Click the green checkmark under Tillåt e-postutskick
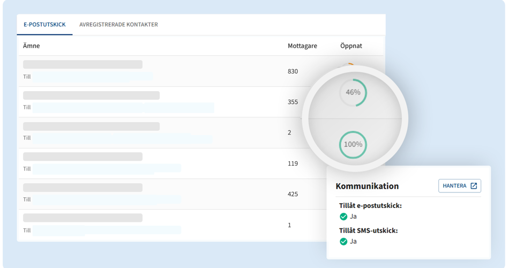 coord(343,217)
